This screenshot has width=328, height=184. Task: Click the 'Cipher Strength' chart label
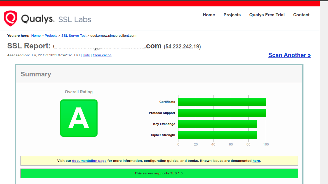pyautogui.click(x=163, y=135)
